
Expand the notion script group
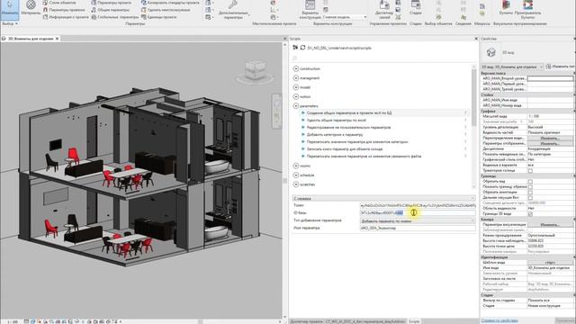[296, 96]
